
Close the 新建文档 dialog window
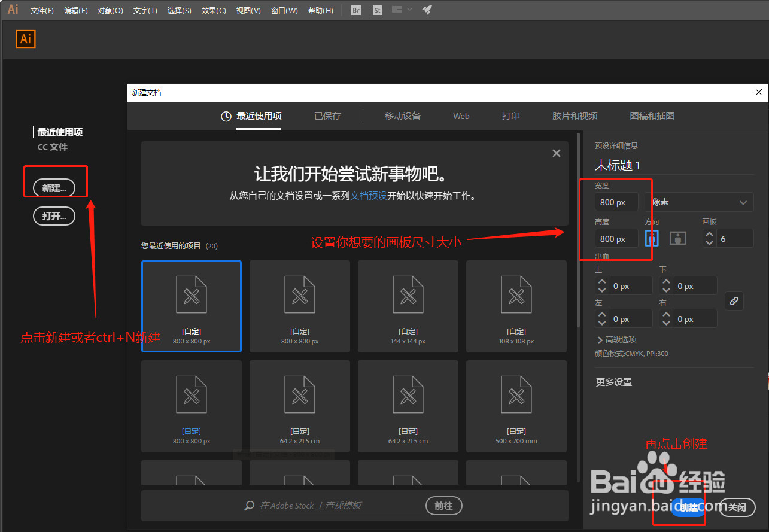759,92
